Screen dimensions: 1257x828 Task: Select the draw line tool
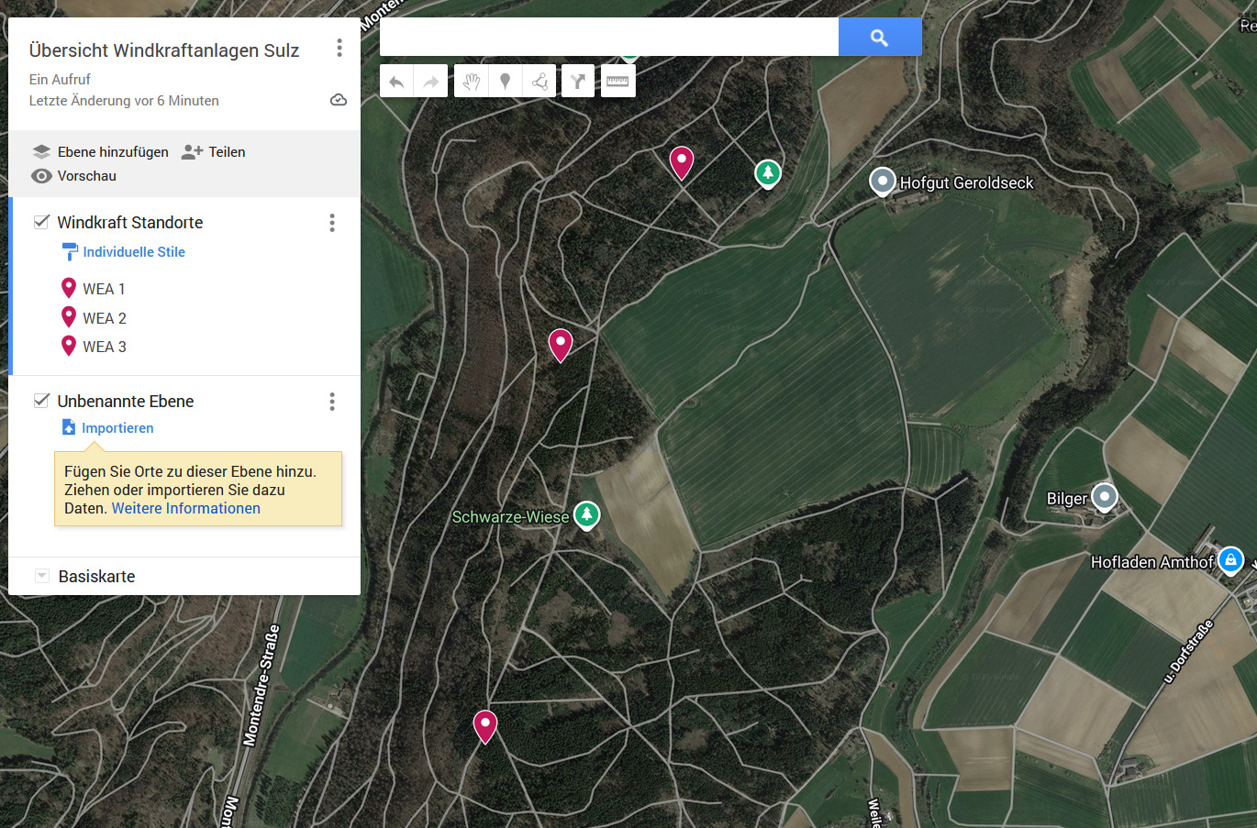pyautogui.click(x=540, y=82)
